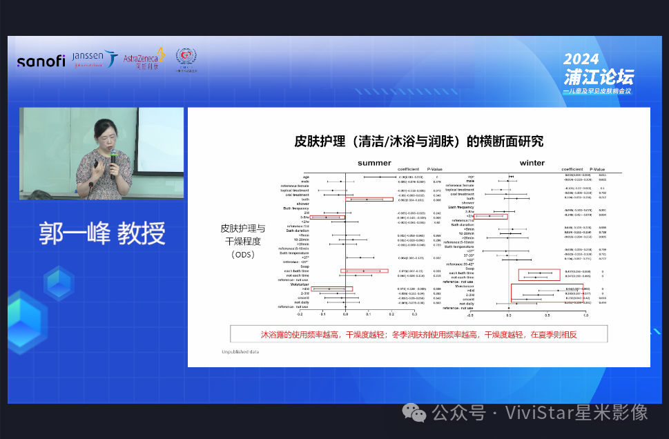Image resolution: width=669 pixels, height=439 pixels.
Task: Click the red conclusion banner about 沐浴露 frequency
Action: (x=418, y=333)
